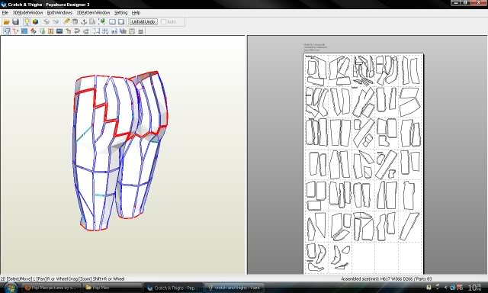Switch to Paint window in taskbar
This screenshot has width=488, height=293.
tap(234, 288)
